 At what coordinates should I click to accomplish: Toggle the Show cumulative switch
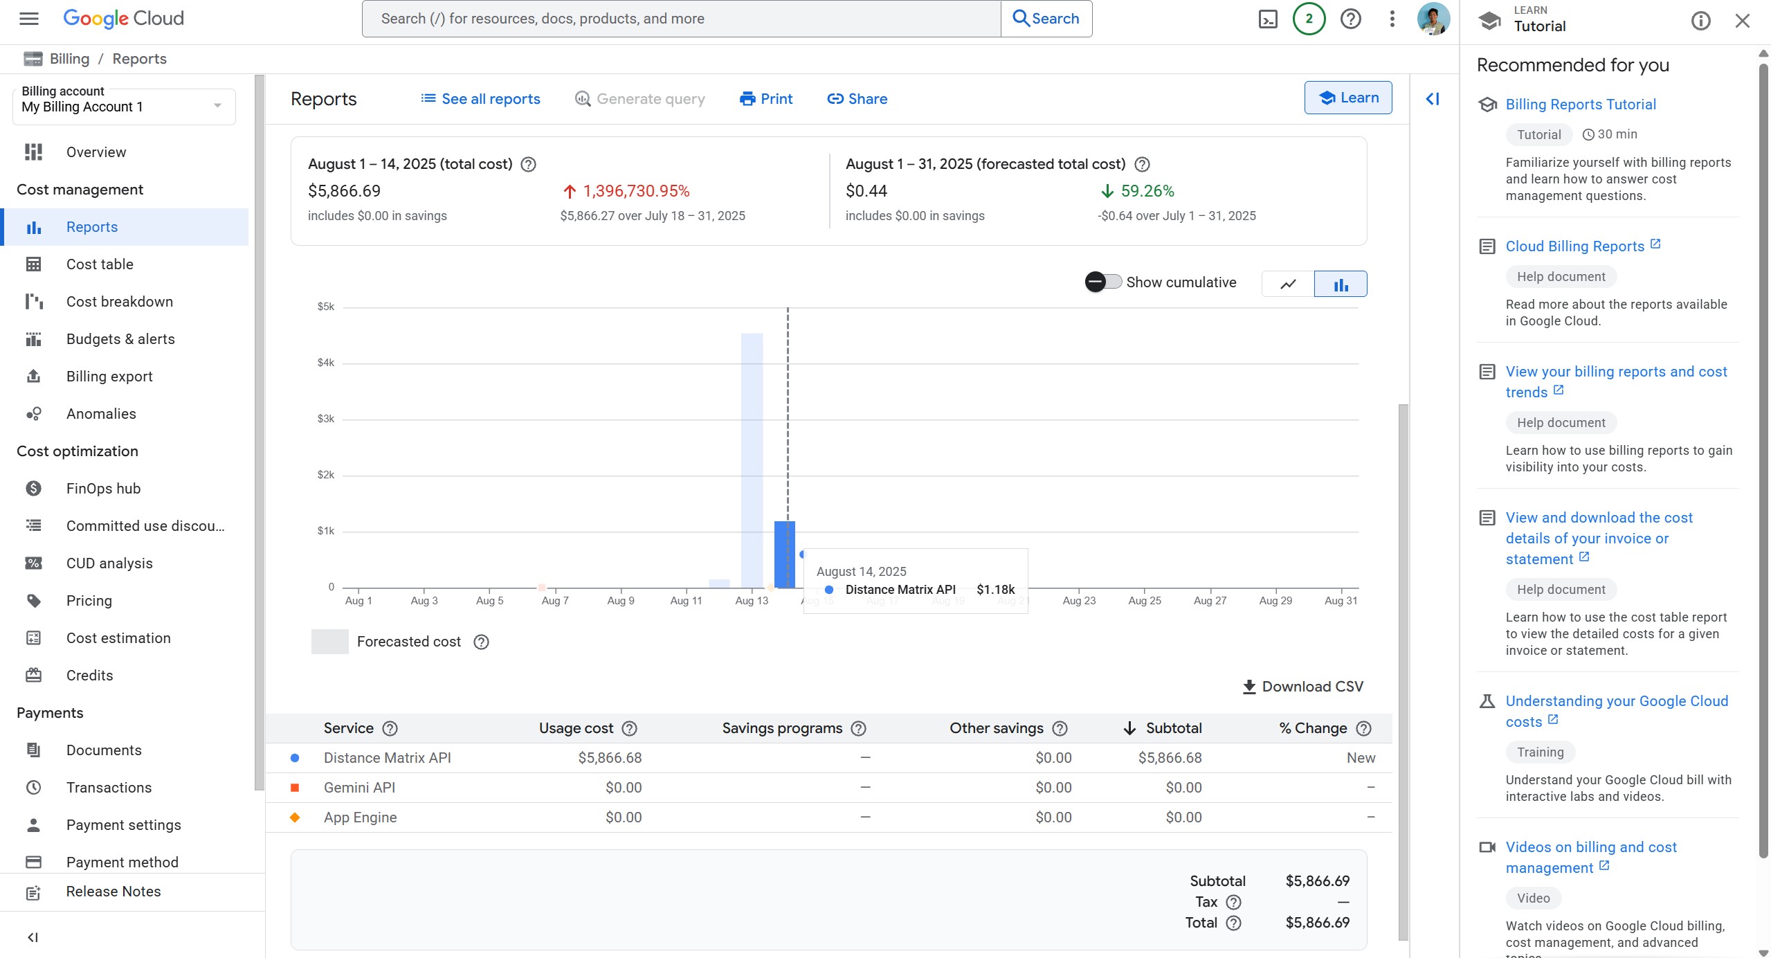[x=1102, y=282]
